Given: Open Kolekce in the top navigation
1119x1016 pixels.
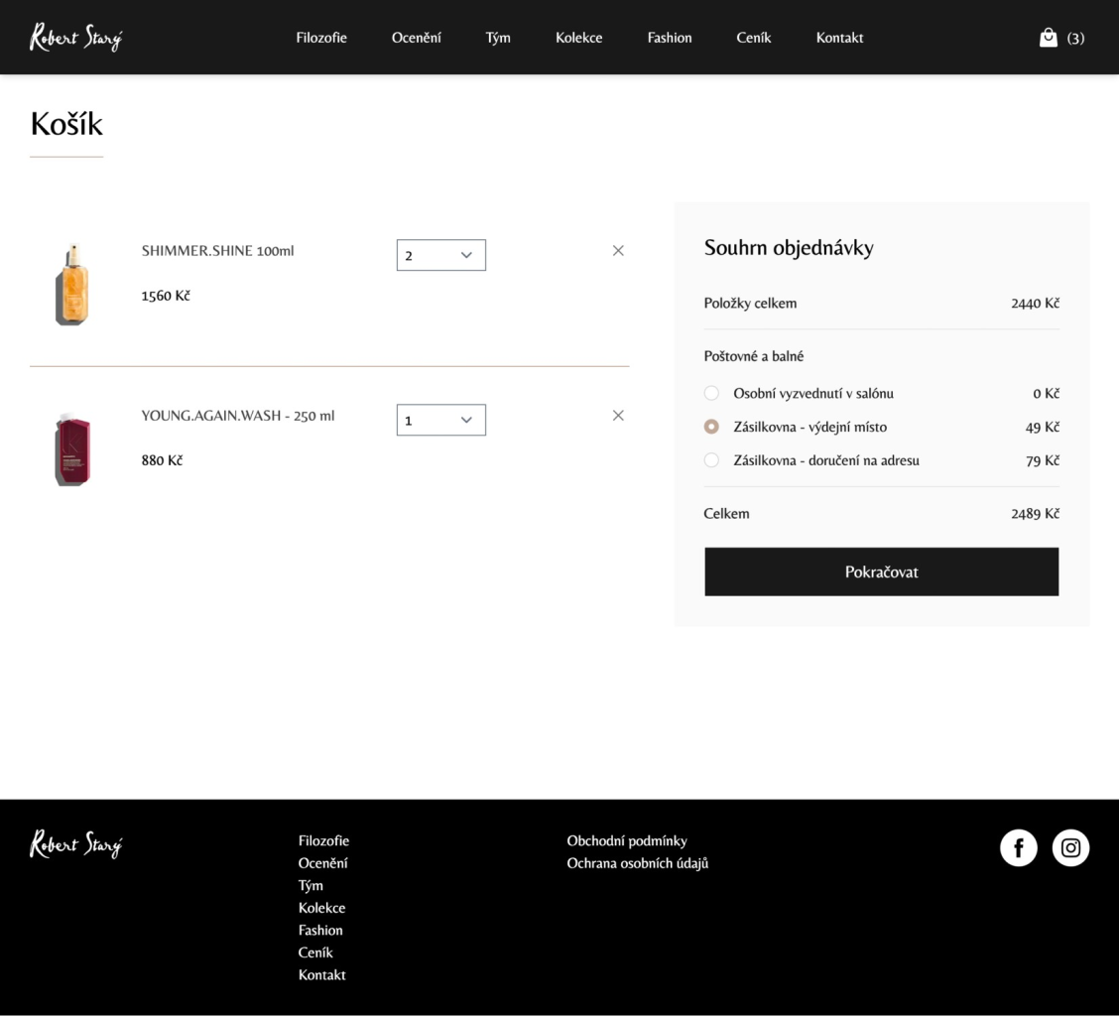Looking at the screenshot, I should [x=578, y=38].
